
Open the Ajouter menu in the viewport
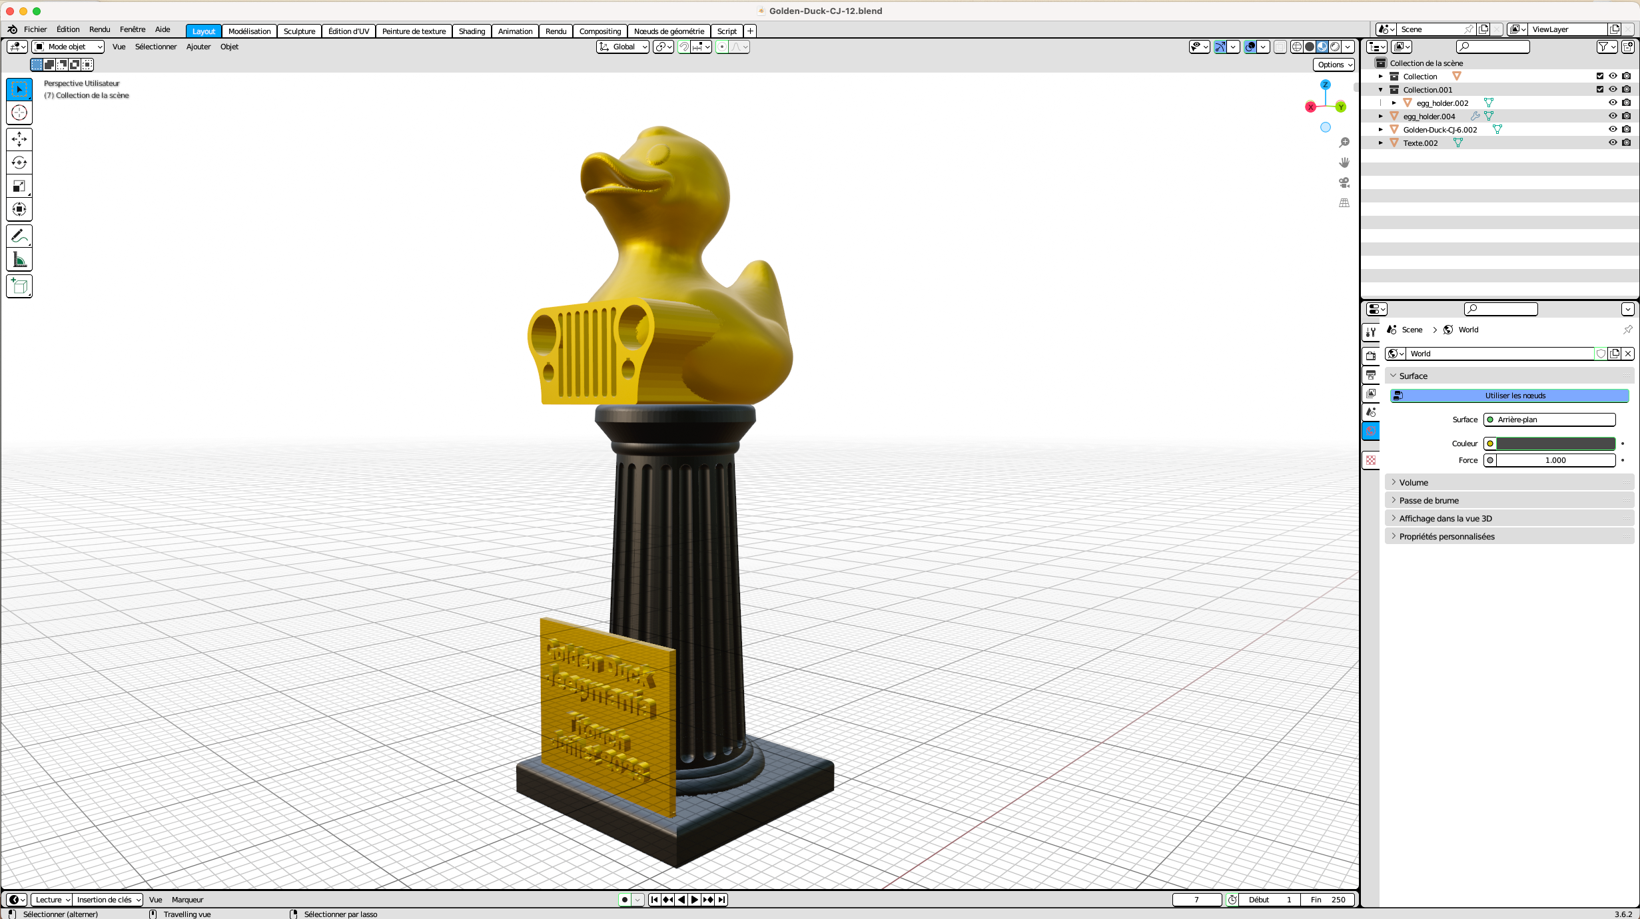tap(198, 47)
